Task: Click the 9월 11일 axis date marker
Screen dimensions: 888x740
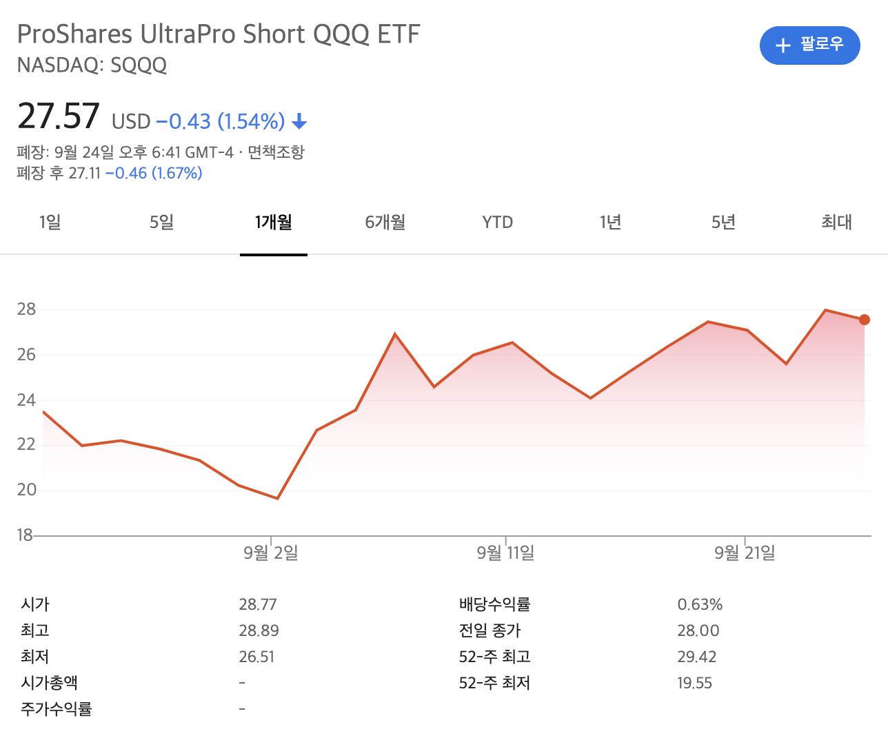Action: pyautogui.click(x=506, y=553)
